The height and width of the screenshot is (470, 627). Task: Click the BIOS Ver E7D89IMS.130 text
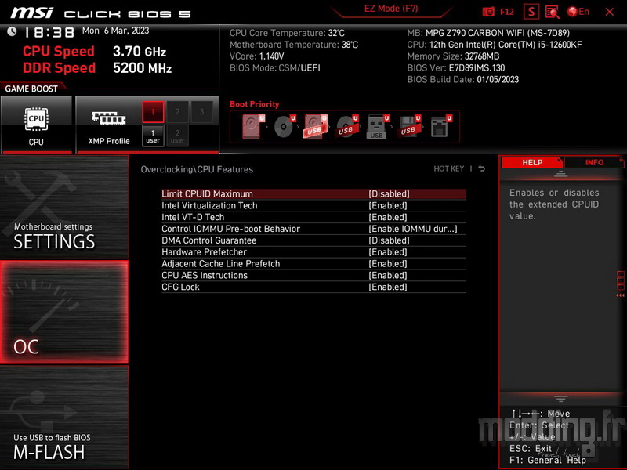pyautogui.click(x=456, y=67)
